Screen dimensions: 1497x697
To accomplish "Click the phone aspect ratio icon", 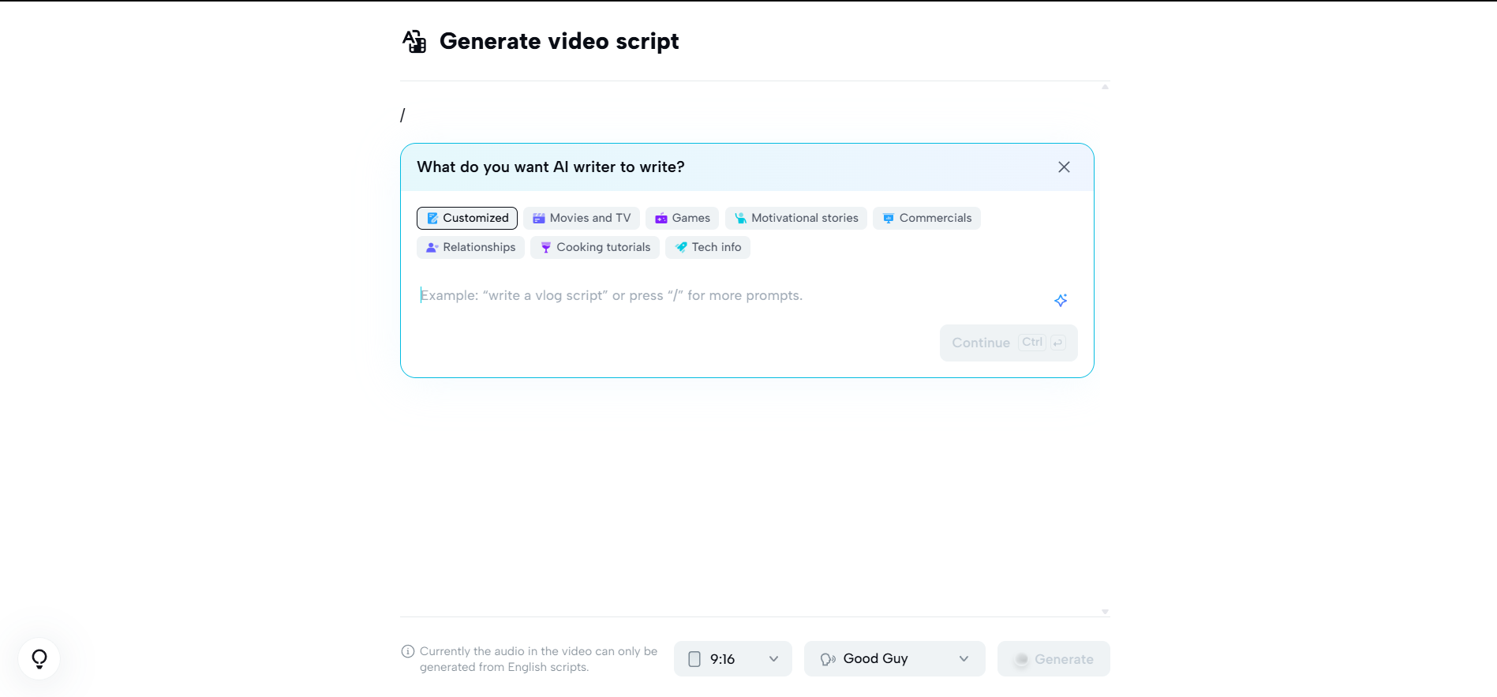I will click(694, 658).
